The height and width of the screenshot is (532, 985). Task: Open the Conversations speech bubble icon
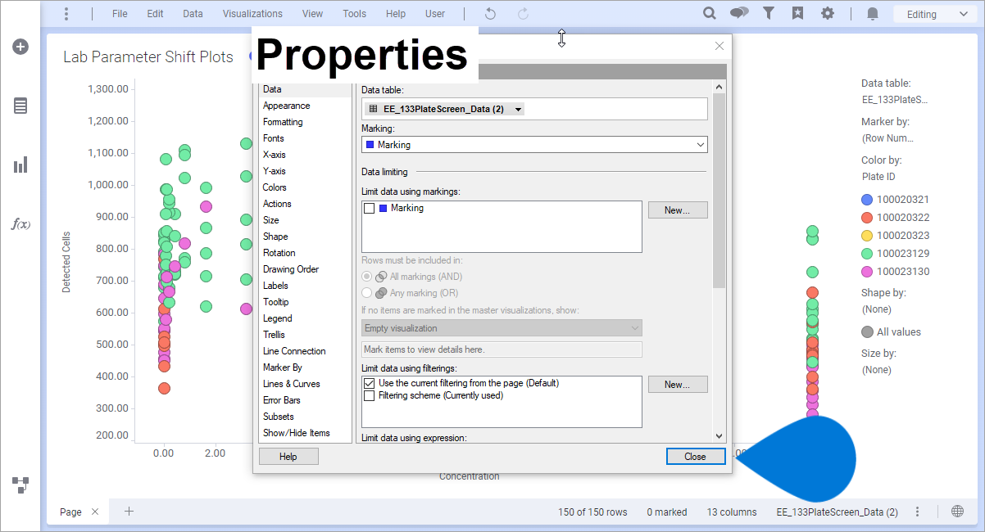[x=739, y=13]
